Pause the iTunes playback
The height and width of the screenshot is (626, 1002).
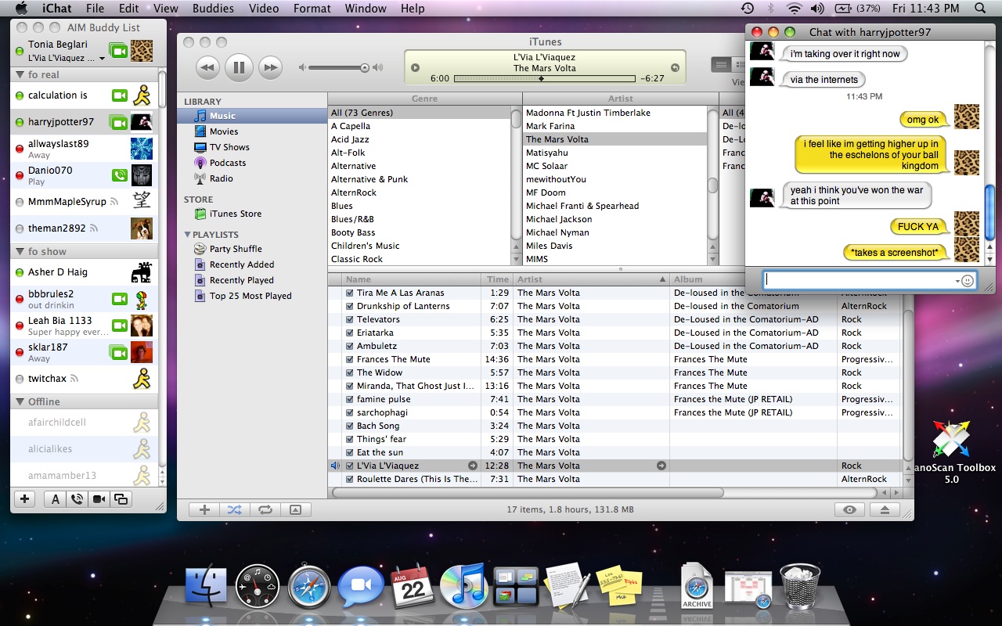pyautogui.click(x=239, y=67)
